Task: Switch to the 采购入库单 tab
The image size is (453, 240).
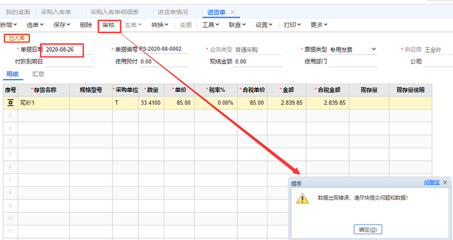Action: pyautogui.click(x=56, y=12)
